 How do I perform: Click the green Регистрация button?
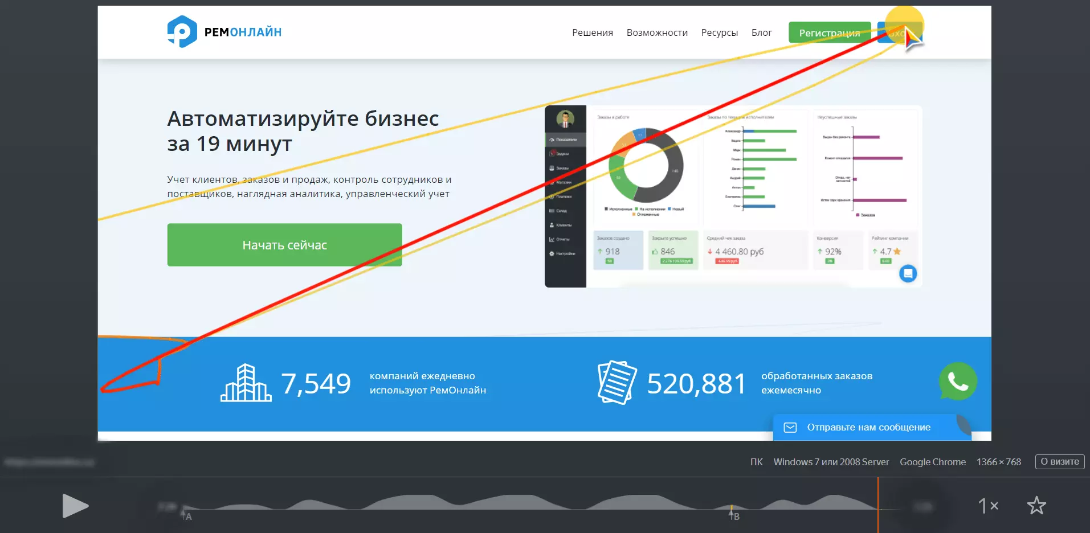830,32
